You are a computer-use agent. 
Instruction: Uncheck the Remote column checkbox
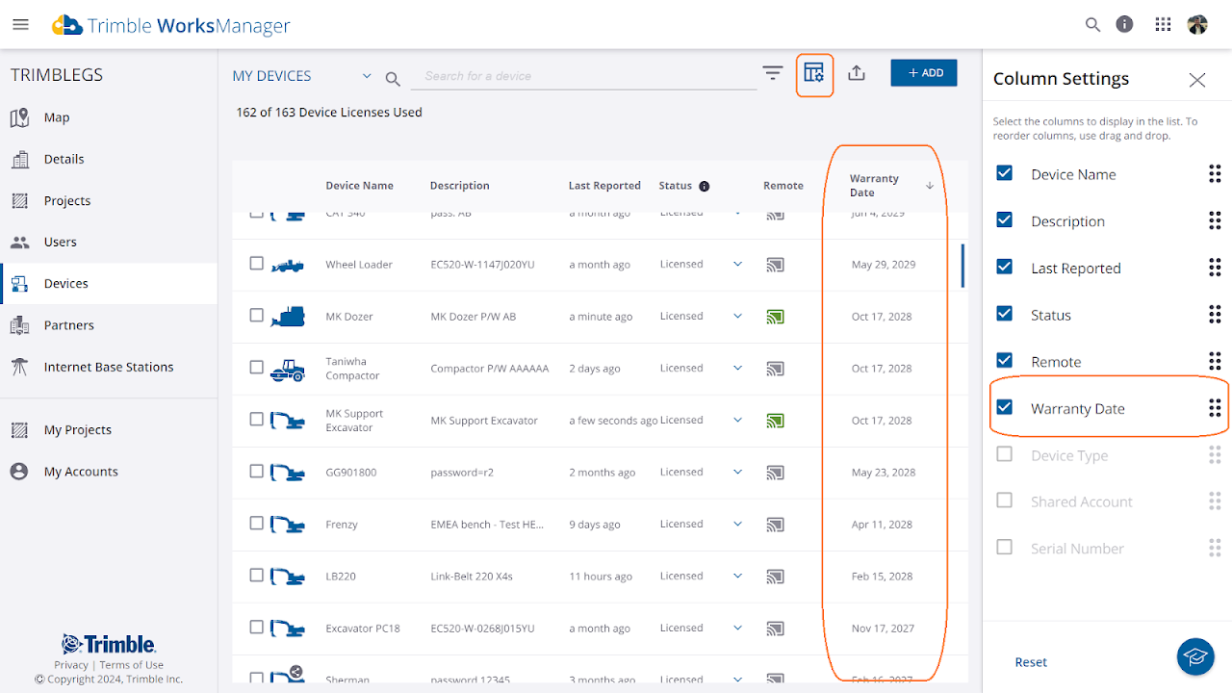click(x=1004, y=361)
